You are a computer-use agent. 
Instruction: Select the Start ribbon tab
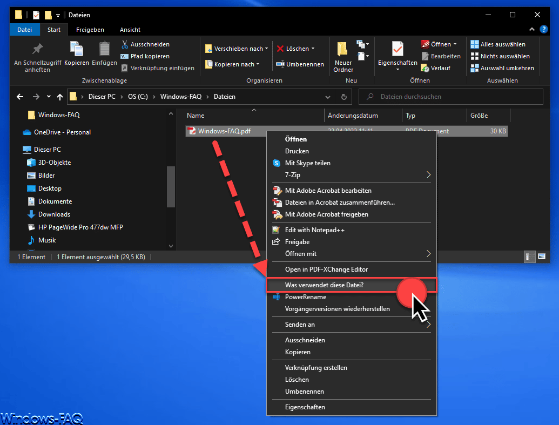pos(54,30)
